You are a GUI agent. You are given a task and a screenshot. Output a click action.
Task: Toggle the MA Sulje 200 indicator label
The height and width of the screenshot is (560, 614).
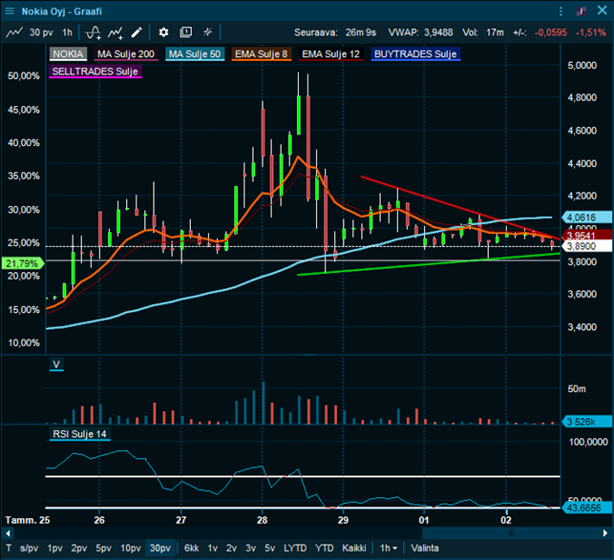(127, 54)
